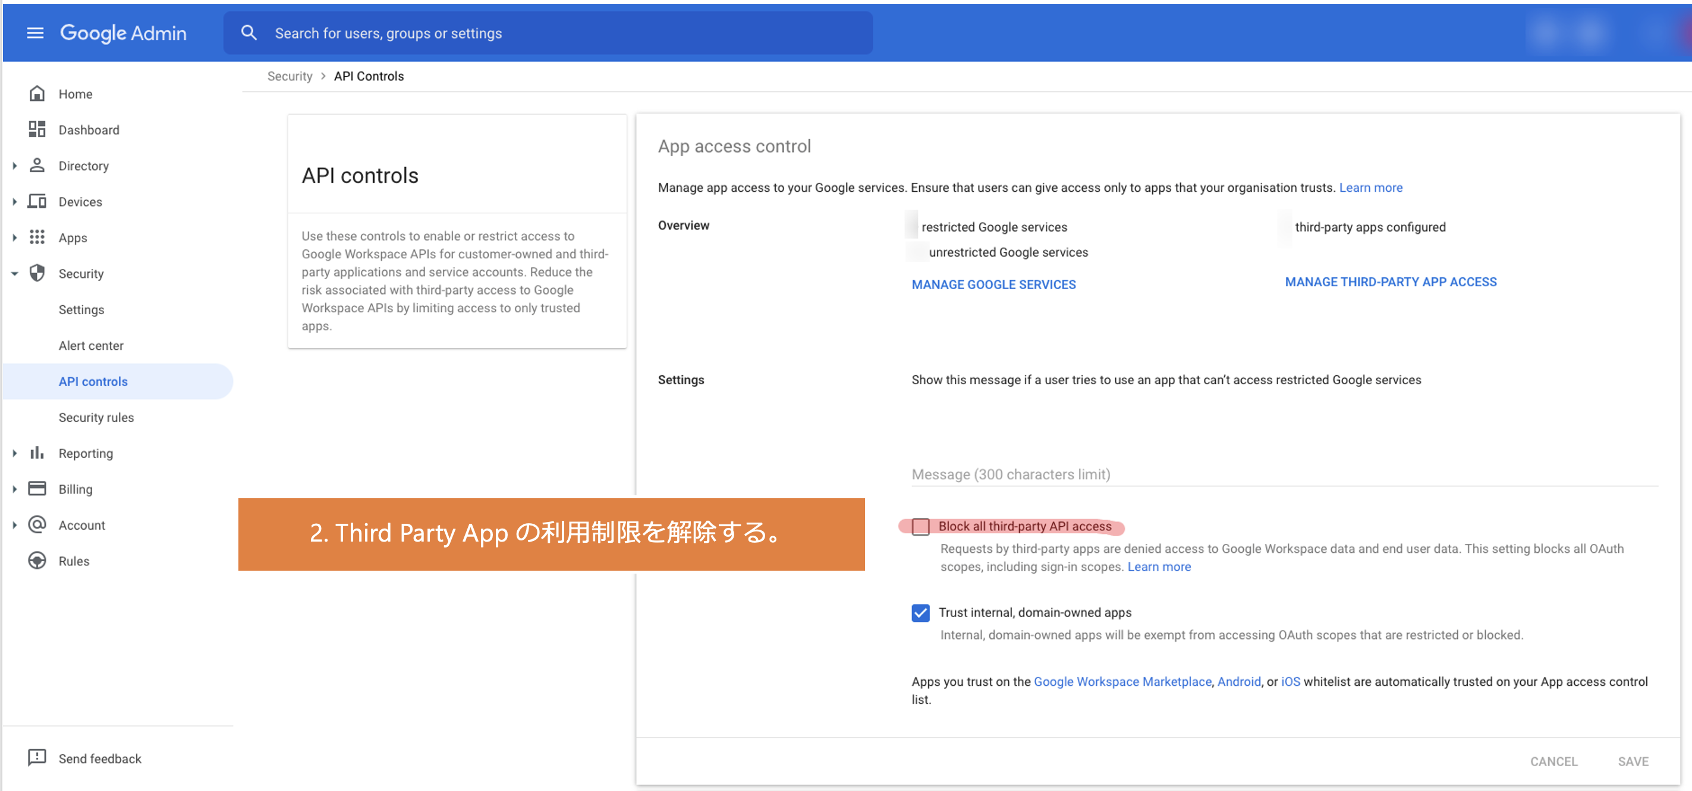
Task: Click the Billing card icon
Action: tap(37, 489)
